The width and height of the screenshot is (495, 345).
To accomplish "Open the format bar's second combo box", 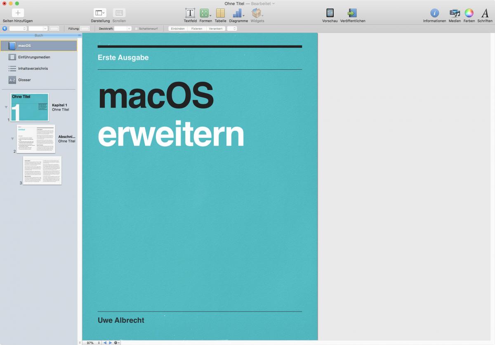I will 38,28.
